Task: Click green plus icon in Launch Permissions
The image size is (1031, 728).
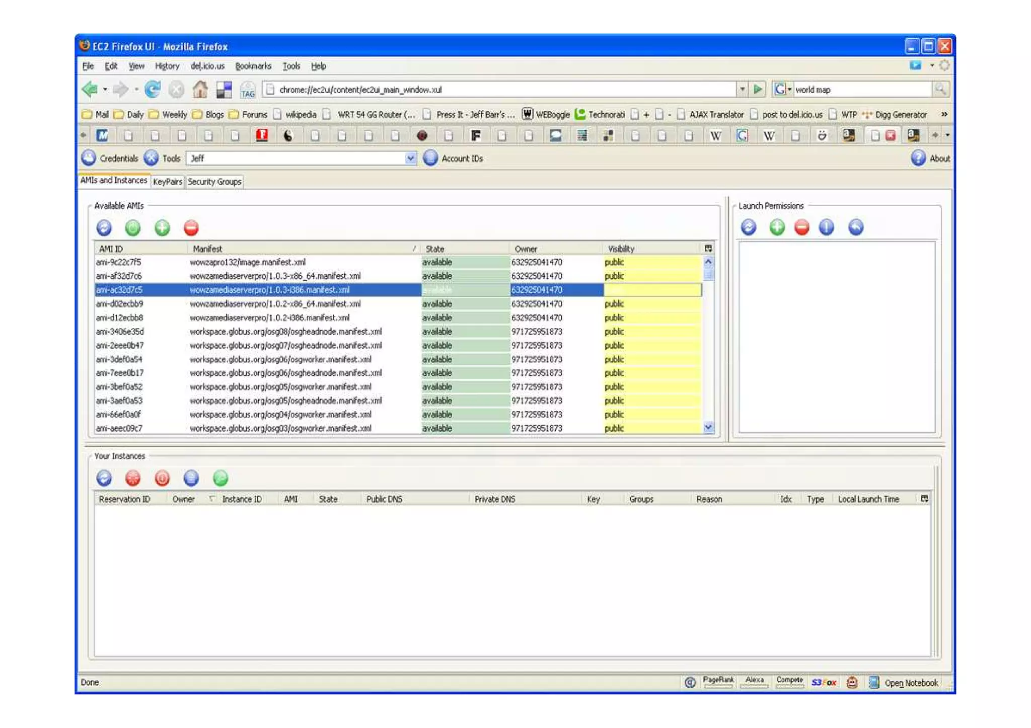Action: (777, 227)
